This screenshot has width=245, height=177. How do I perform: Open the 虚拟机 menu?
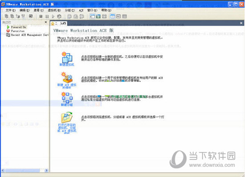tap(54, 10)
